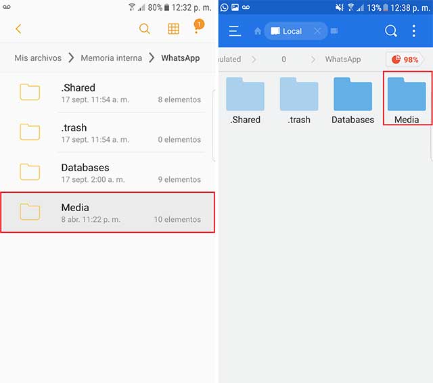
Task: Tap the gallery notification icon in status bar
Action: pos(235,7)
